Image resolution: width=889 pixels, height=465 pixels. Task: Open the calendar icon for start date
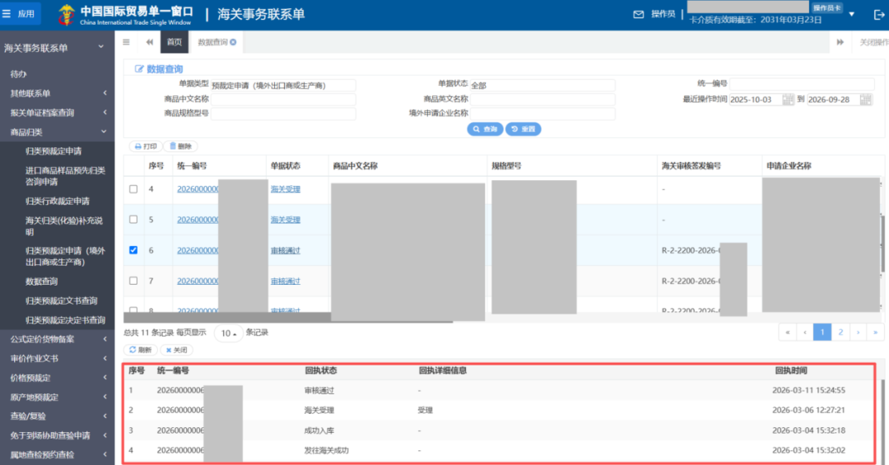click(788, 100)
